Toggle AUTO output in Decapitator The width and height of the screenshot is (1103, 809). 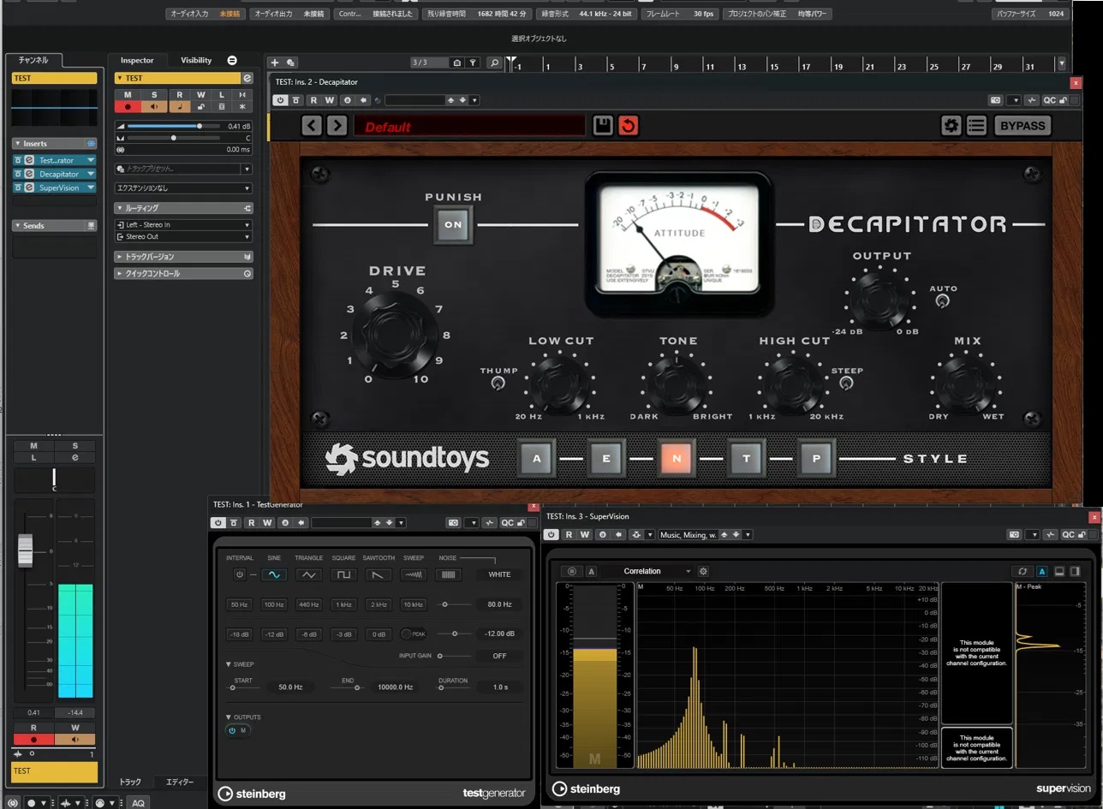[x=943, y=301]
